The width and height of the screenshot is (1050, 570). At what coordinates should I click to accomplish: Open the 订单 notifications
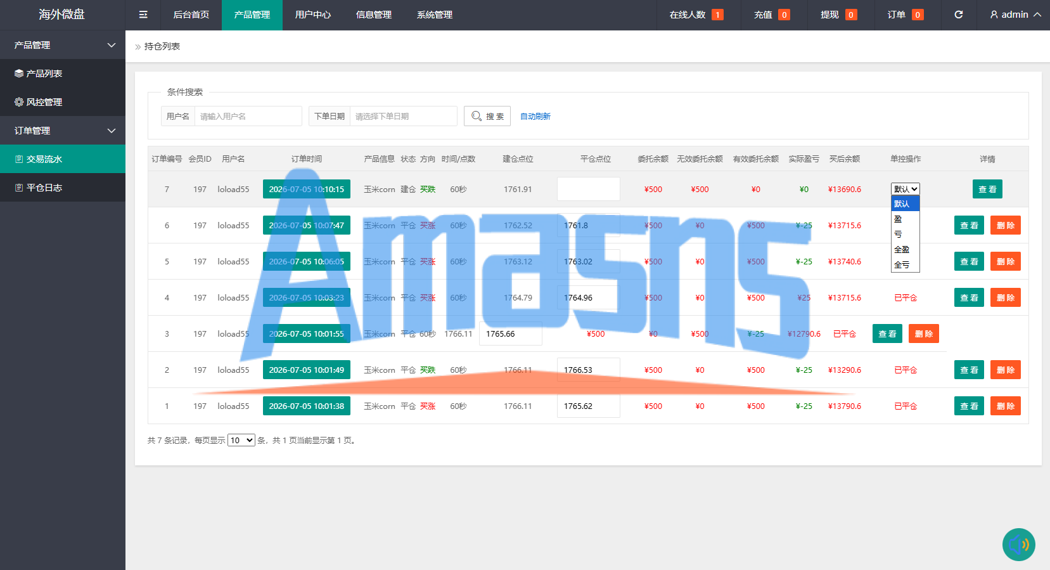tap(905, 15)
